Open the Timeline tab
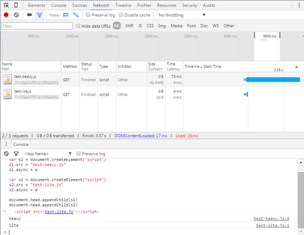This screenshot has width=304, height=235. [123, 5]
